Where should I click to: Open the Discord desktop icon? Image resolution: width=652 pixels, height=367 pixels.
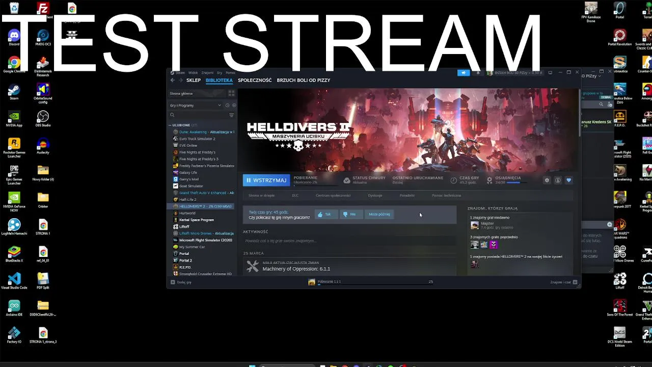click(x=14, y=37)
